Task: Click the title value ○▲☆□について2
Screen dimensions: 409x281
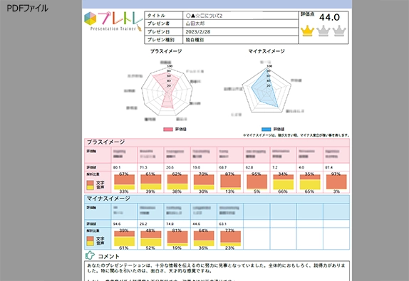Action: (x=204, y=16)
